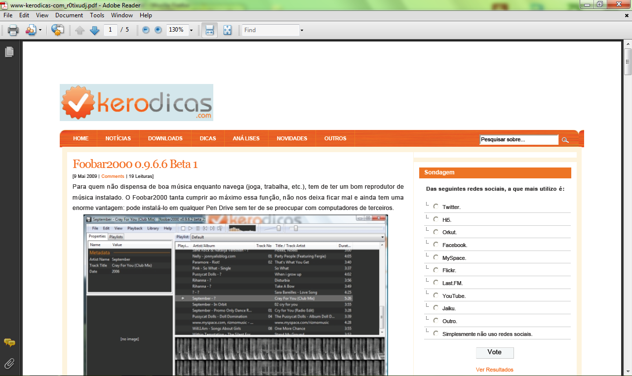Open the Document menu
This screenshot has height=376, width=632.
point(69,15)
